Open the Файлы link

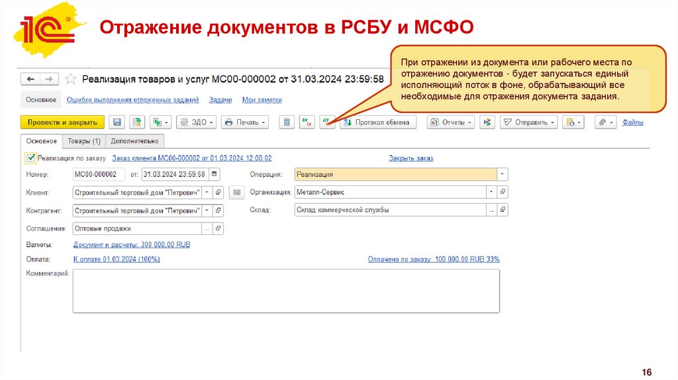632,122
